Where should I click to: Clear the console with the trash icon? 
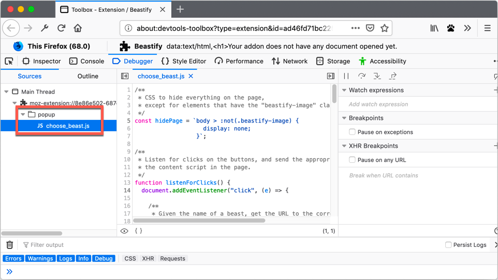[x=10, y=245]
